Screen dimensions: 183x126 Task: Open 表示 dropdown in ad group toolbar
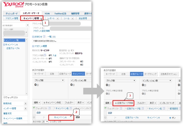click(152, 103)
